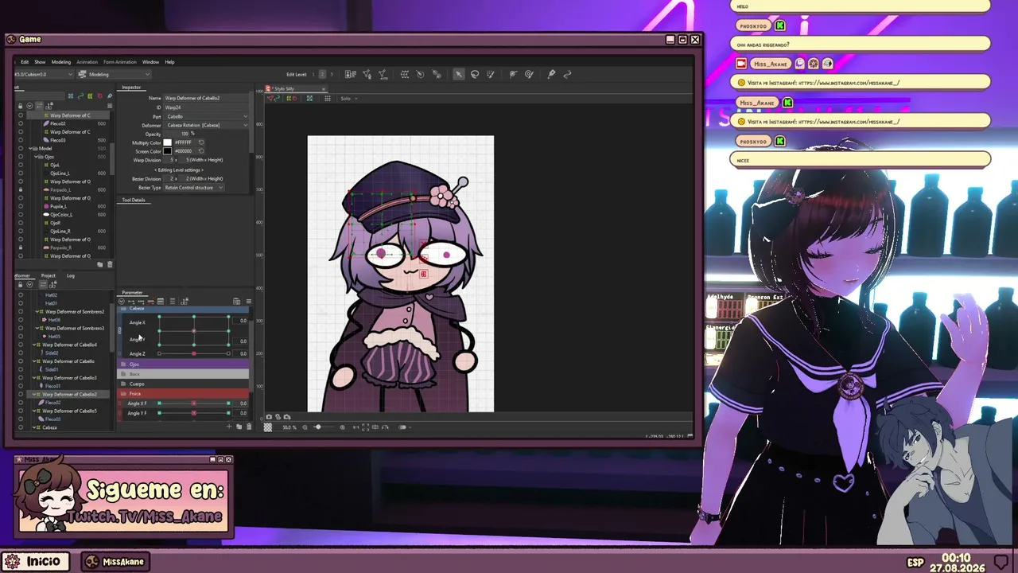
Task: Click the create warp deformer icon
Action: [405, 74]
